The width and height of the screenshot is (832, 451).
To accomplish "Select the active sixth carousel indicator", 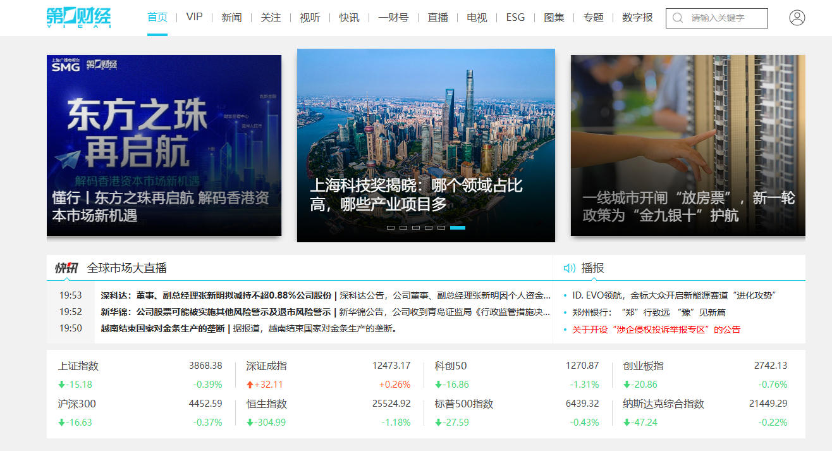I will point(458,228).
